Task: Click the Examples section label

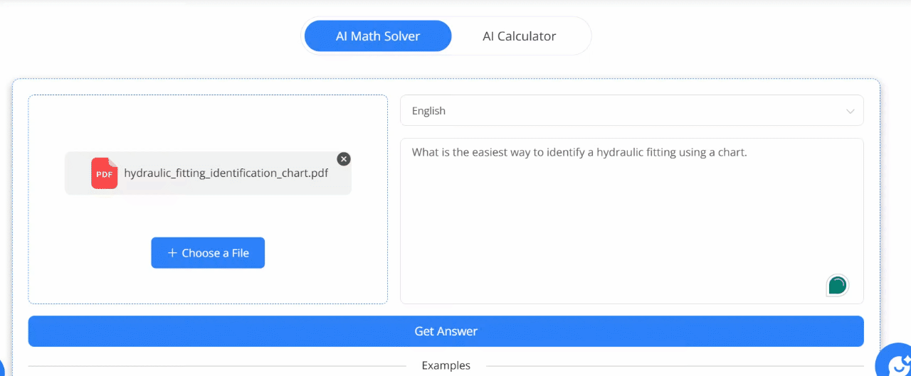Action: pos(446,365)
